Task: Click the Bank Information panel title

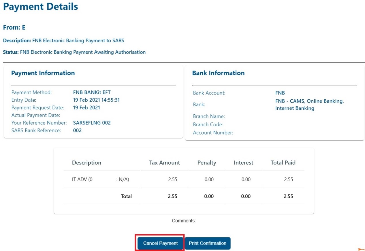Action: coord(218,73)
